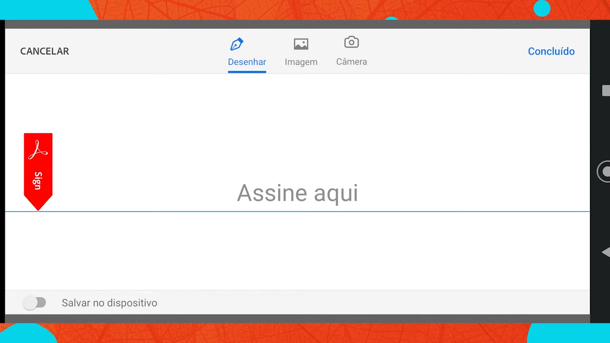Screen dimensions: 610x343
Task: Open the Imagem tab label
Action: pyautogui.click(x=301, y=62)
